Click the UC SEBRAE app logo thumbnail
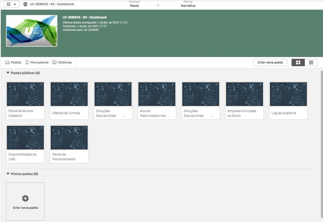This screenshot has width=323, height=222. click(32, 31)
